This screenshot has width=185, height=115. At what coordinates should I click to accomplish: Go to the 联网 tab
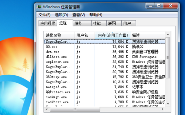[x=114, y=23]
